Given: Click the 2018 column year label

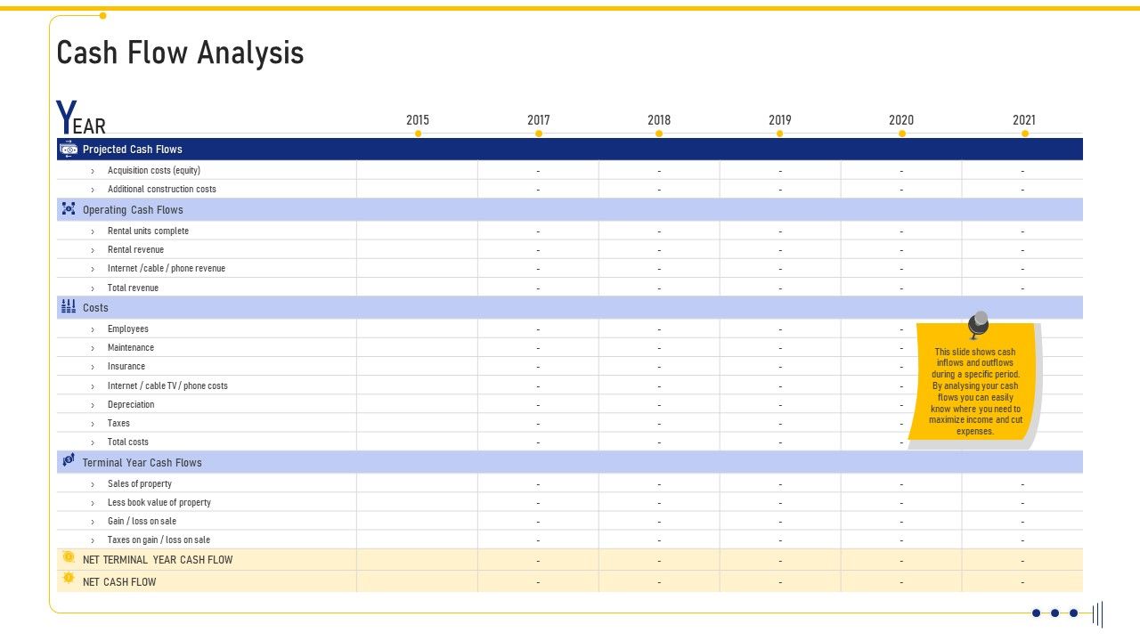Looking at the screenshot, I should pyautogui.click(x=659, y=120).
